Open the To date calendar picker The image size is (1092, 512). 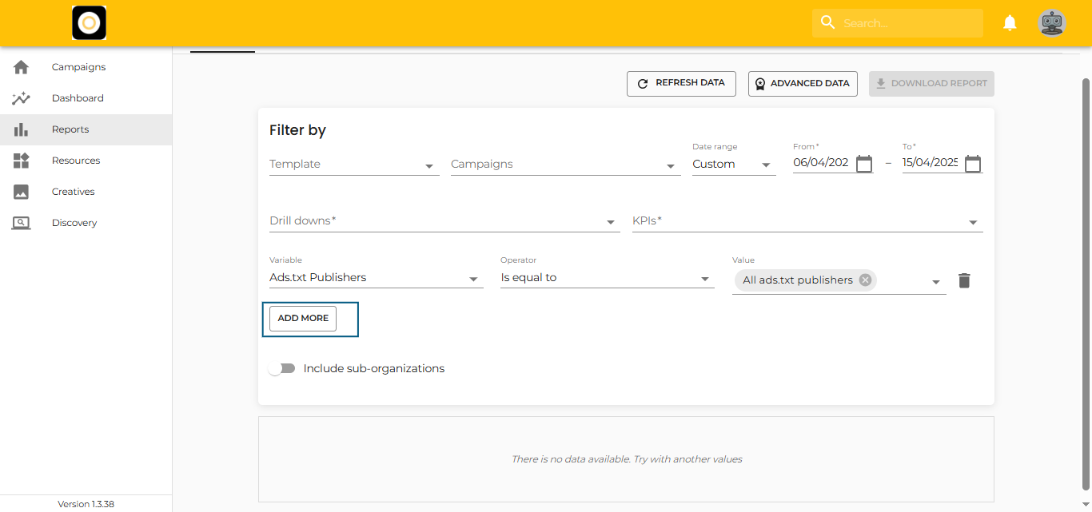coord(972,164)
